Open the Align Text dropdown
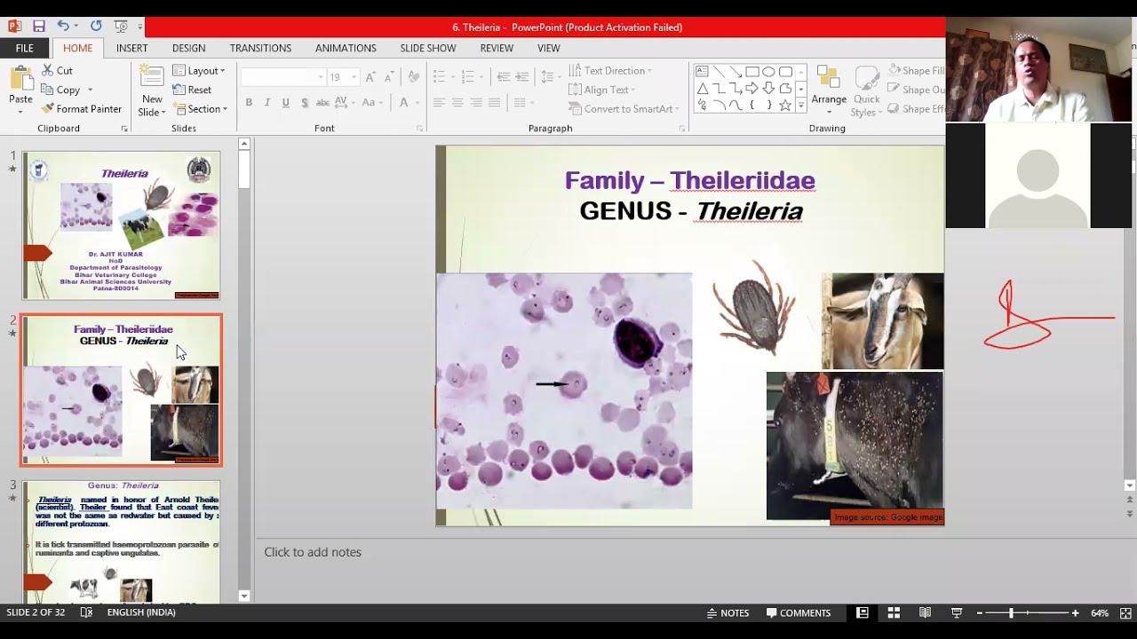Image resolution: width=1137 pixels, height=639 pixels. pos(600,90)
